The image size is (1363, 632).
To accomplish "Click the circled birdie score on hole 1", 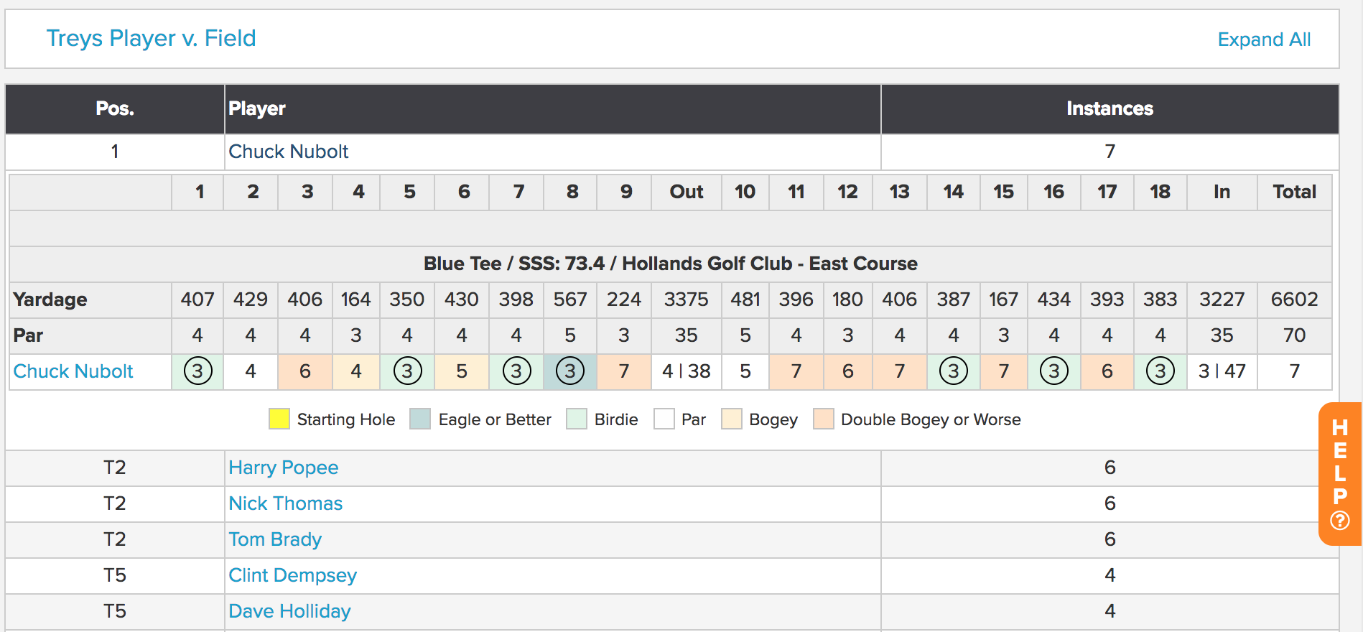I will [198, 371].
